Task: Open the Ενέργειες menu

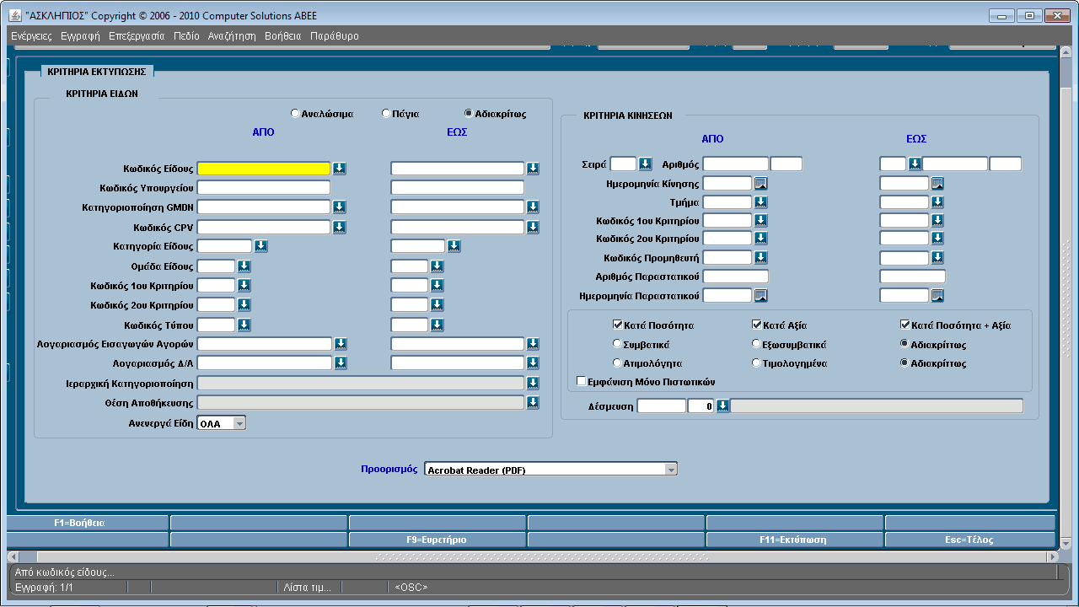Action: (x=31, y=36)
